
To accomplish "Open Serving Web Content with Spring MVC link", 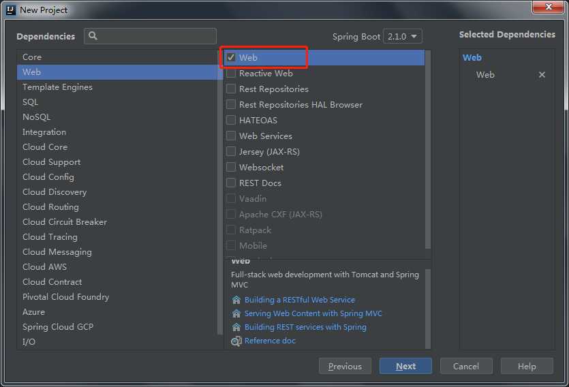I will pyautogui.click(x=313, y=313).
